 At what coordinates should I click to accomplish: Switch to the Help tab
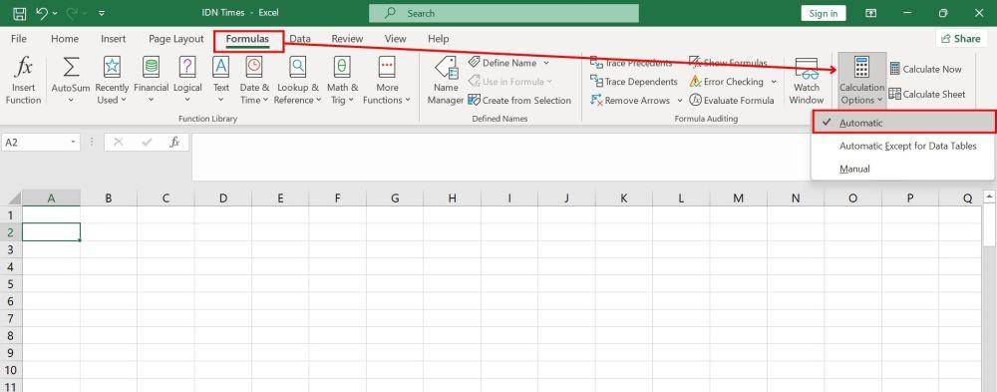tap(438, 39)
